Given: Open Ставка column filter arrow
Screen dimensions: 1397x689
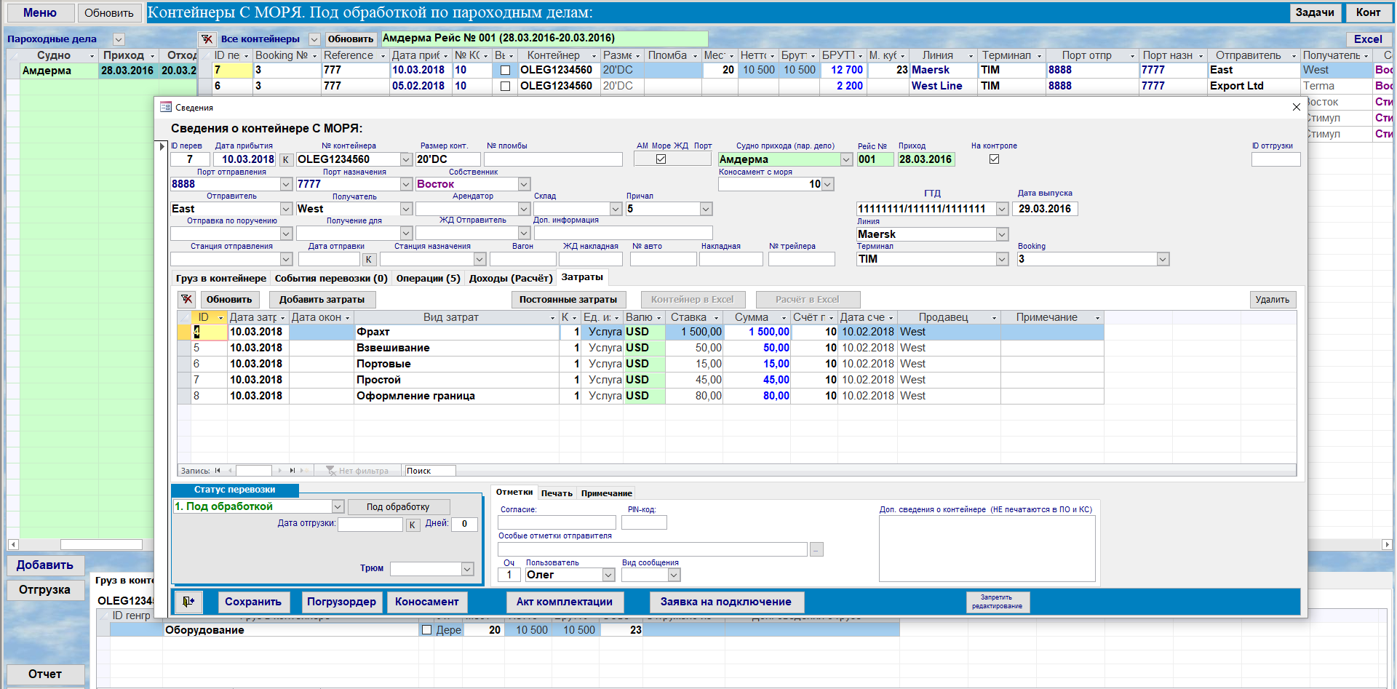Looking at the screenshot, I should [716, 318].
